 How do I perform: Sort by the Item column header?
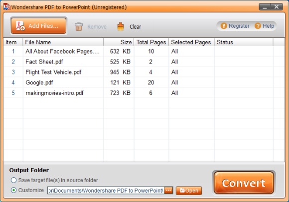click(13, 42)
